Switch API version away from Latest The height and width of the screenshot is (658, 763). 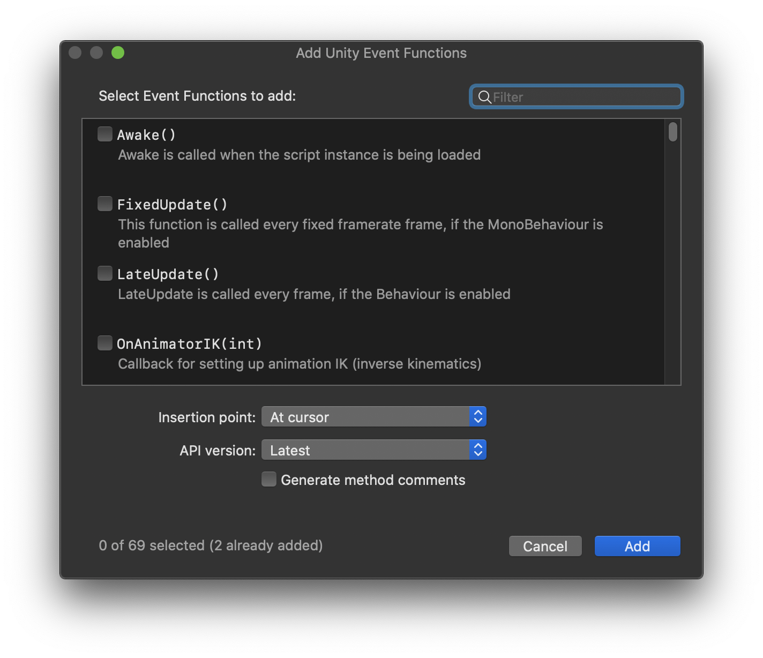click(x=373, y=450)
